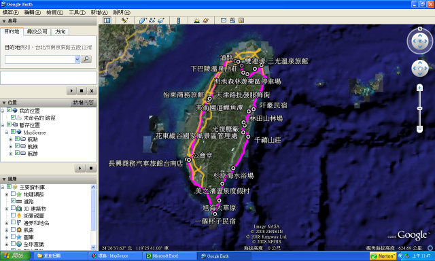The image size is (435, 261).
Task: Switch to the 方向 tab
Action: coord(60,32)
